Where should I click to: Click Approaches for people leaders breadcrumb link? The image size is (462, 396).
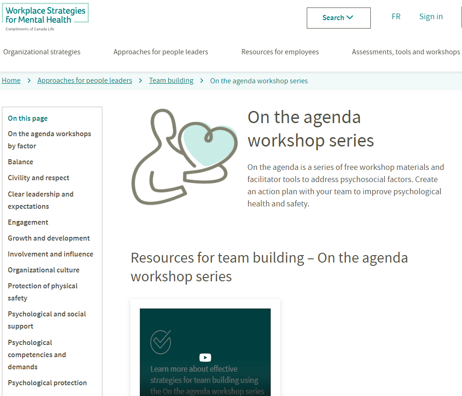(x=85, y=81)
